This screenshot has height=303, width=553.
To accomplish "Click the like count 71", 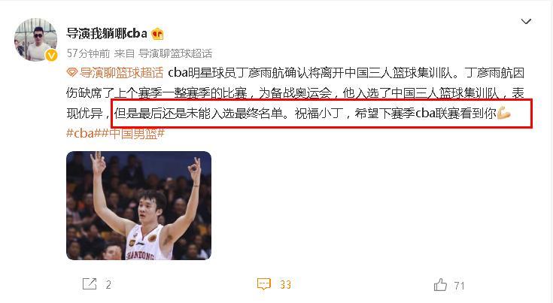I will click(x=459, y=286).
